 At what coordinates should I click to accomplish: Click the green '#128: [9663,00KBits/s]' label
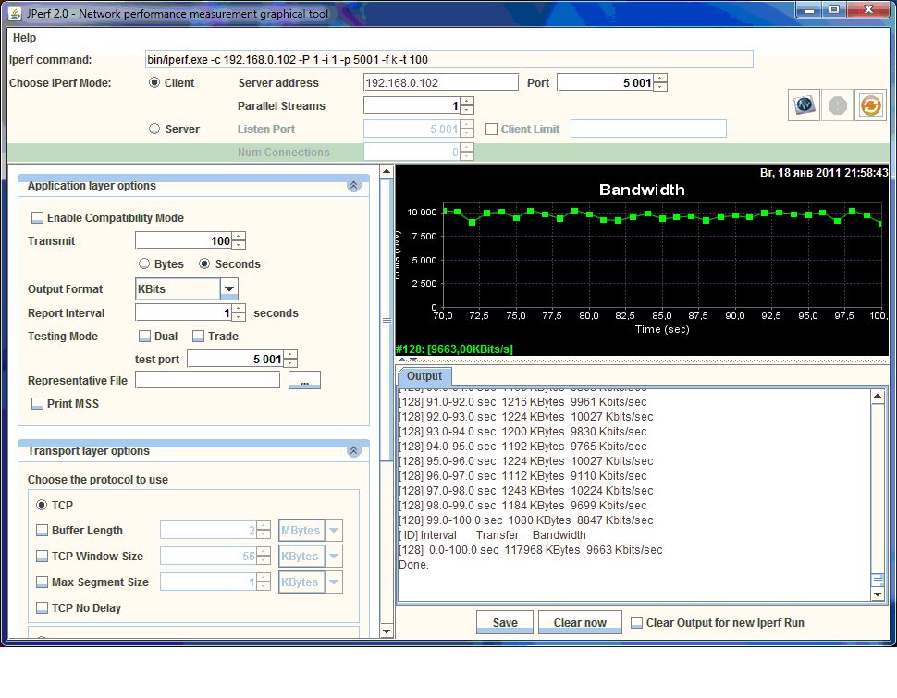pyautogui.click(x=454, y=349)
